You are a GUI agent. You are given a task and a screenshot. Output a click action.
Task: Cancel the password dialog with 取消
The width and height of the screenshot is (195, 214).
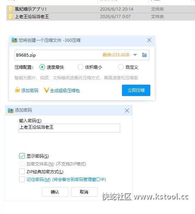84,192
